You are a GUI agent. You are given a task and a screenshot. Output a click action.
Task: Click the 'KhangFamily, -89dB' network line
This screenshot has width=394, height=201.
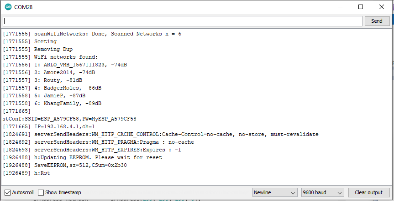52,104
